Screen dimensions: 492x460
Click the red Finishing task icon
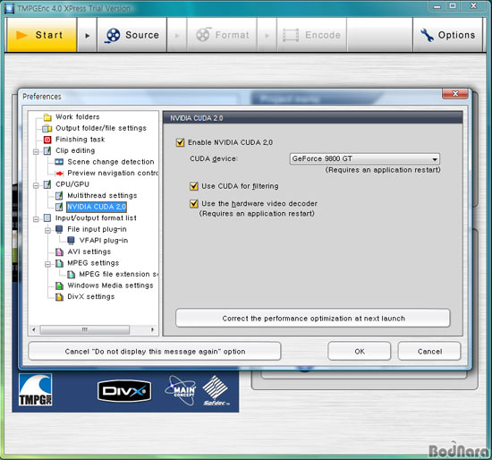pyautogui.click(x=47, y=140)
